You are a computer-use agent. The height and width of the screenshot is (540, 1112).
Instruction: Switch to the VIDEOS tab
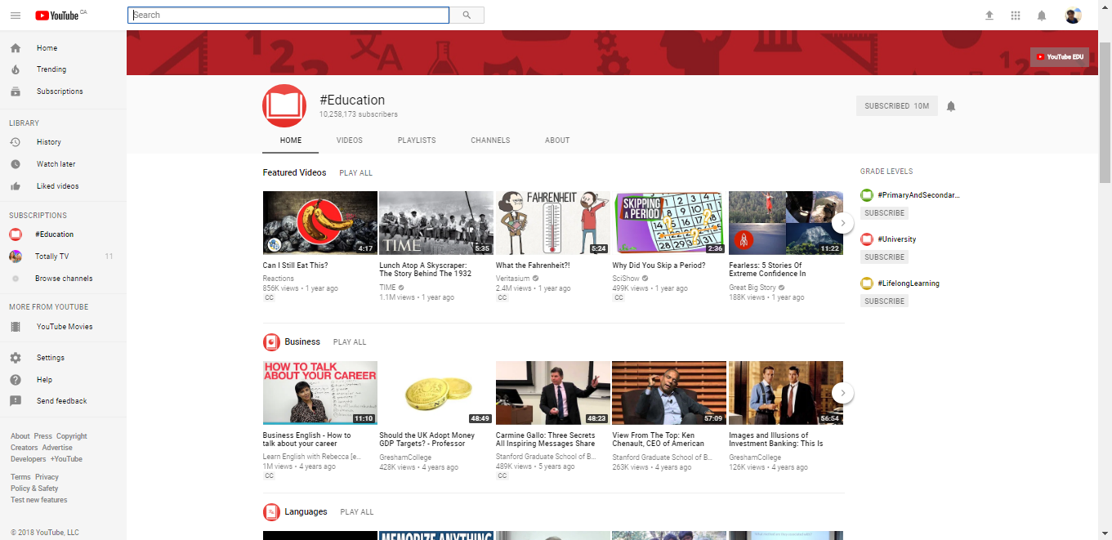[x=350, y=141]
